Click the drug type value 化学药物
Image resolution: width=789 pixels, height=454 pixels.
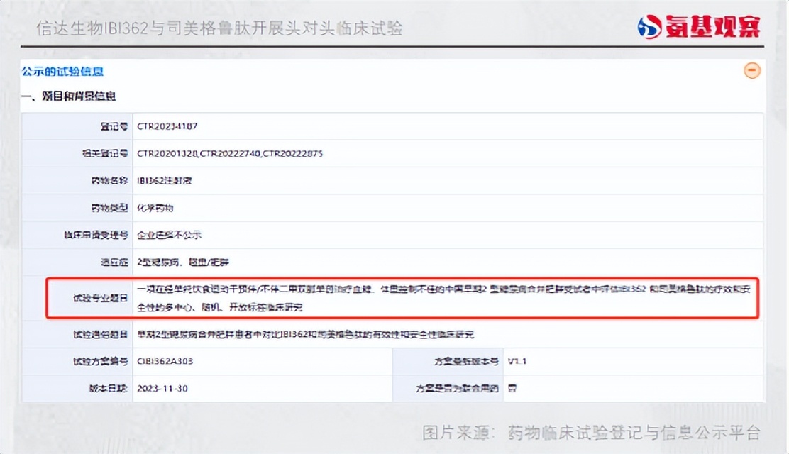(x=155, y=208)
